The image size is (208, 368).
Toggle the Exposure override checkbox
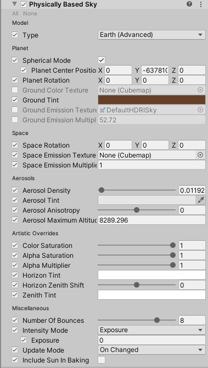24,340
